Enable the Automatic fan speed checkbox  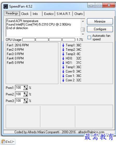pyautogui.click(x=89, y=37)
